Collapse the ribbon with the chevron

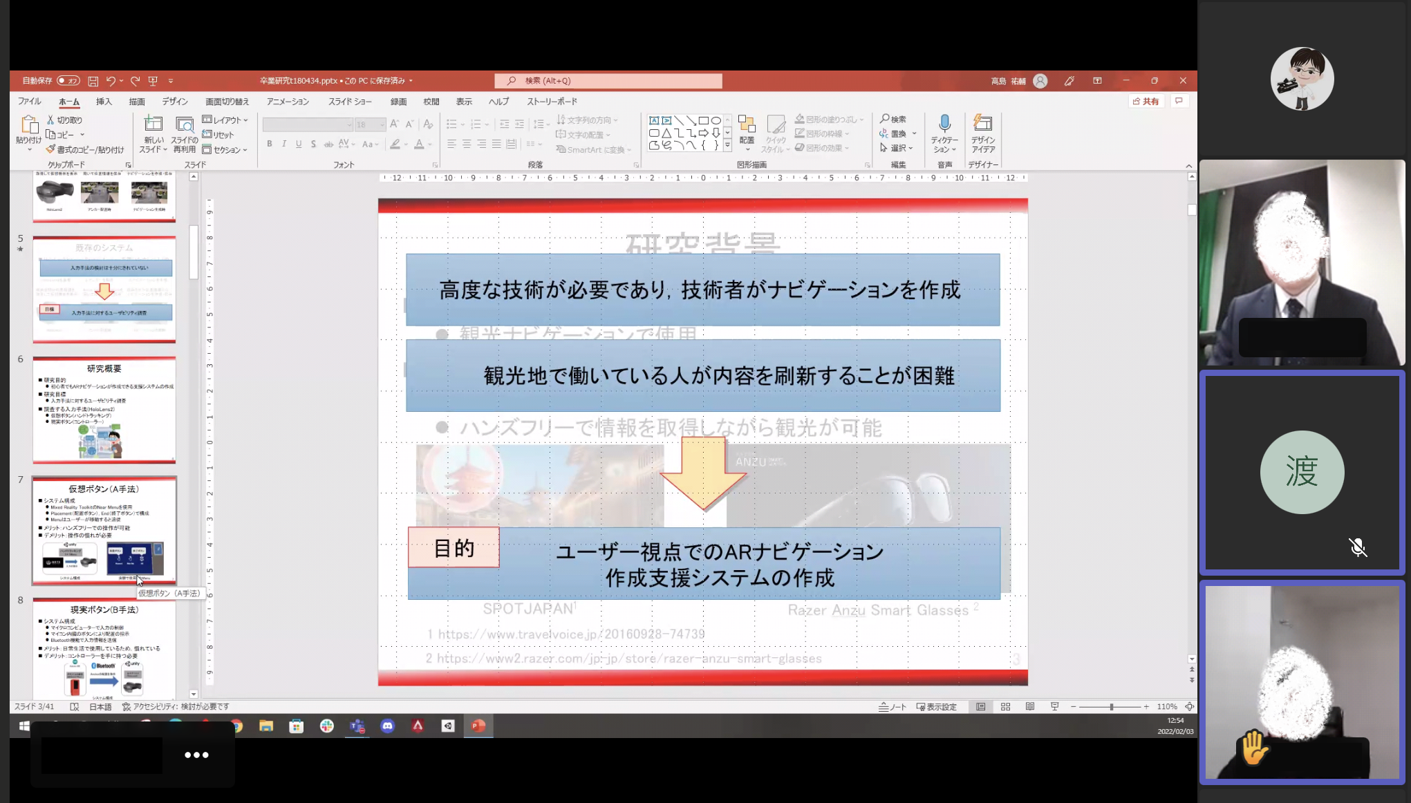(1188, 166)
